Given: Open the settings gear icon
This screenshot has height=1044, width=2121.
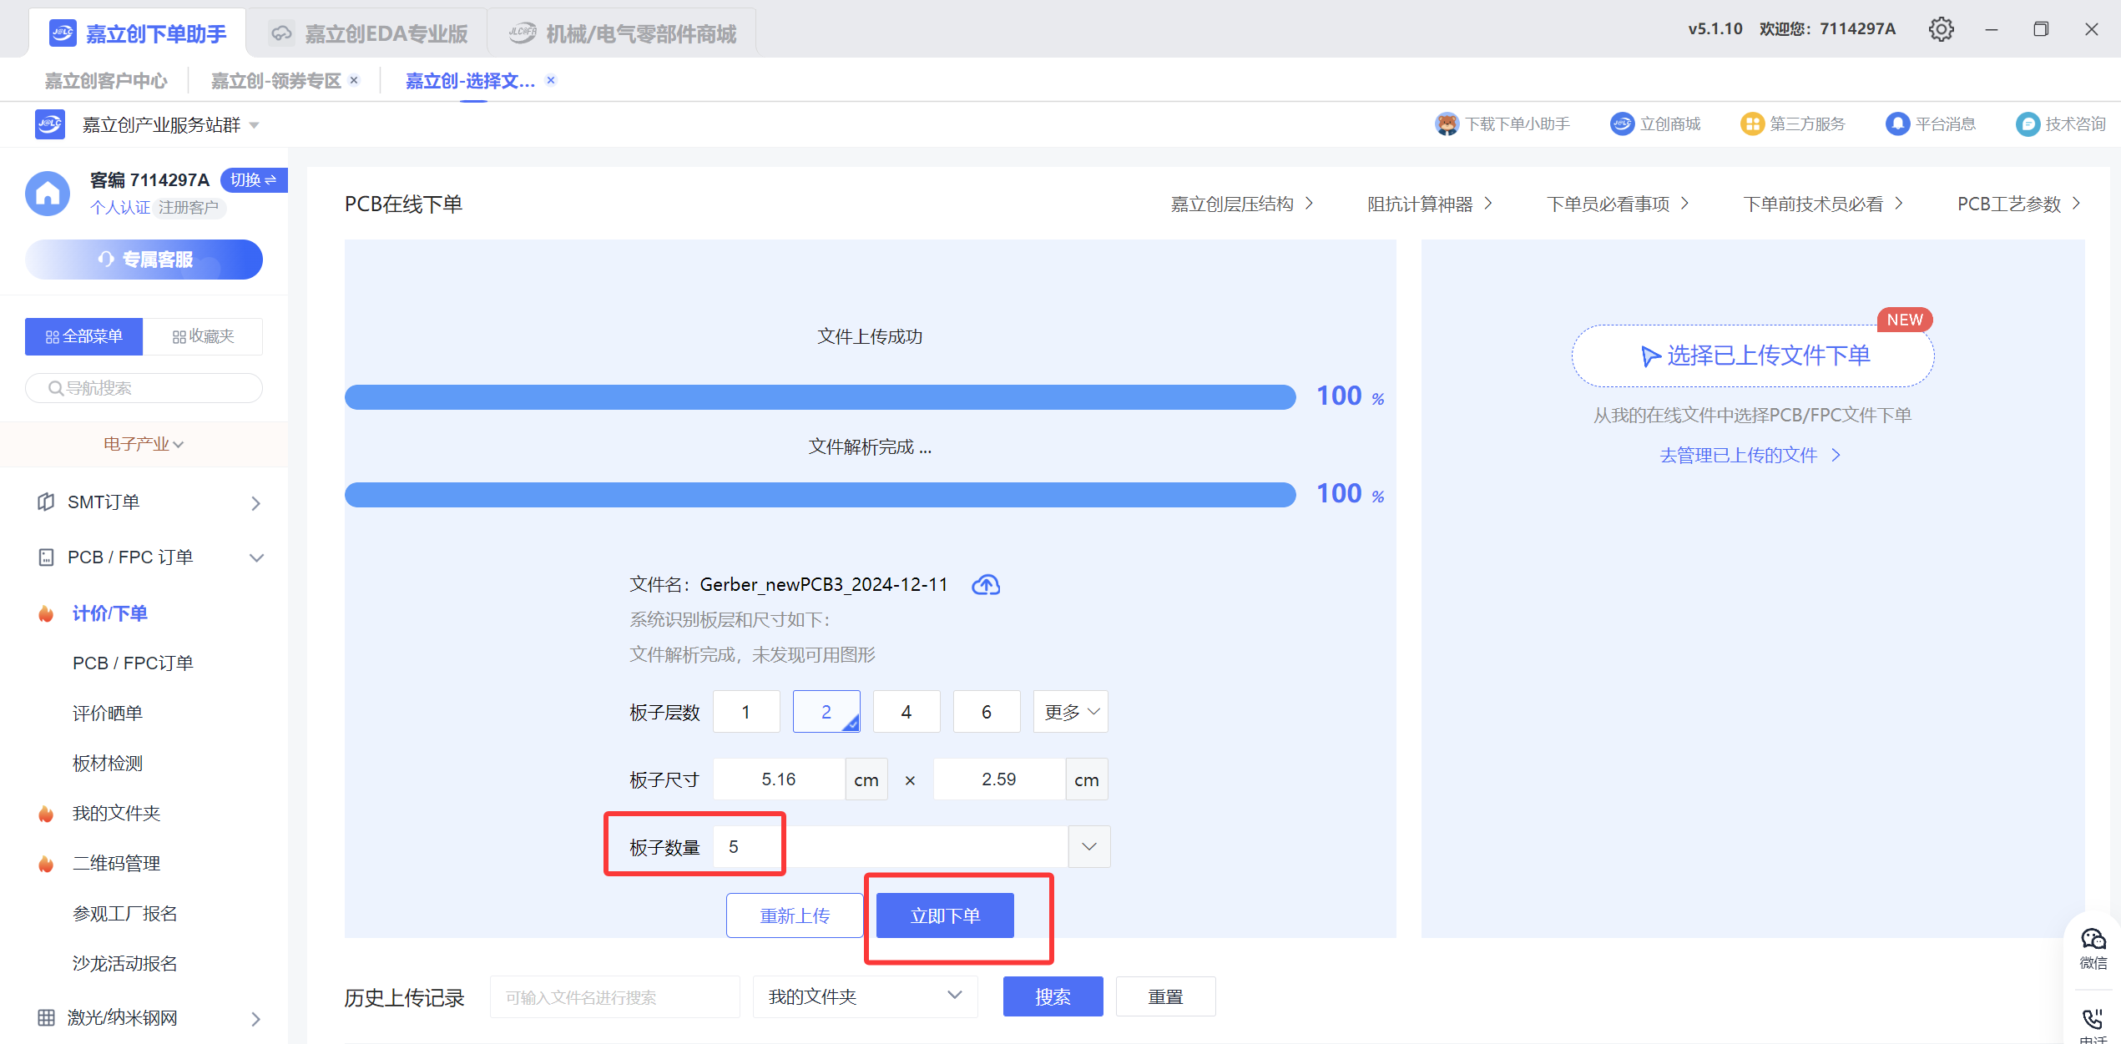Looking at the screenshot, I should coord(1941,29).
